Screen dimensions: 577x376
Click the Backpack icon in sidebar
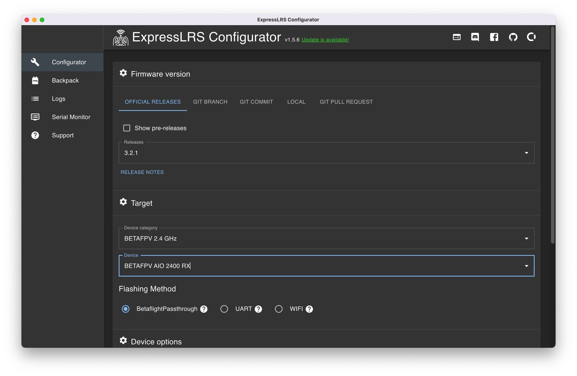tap(35, 80)
